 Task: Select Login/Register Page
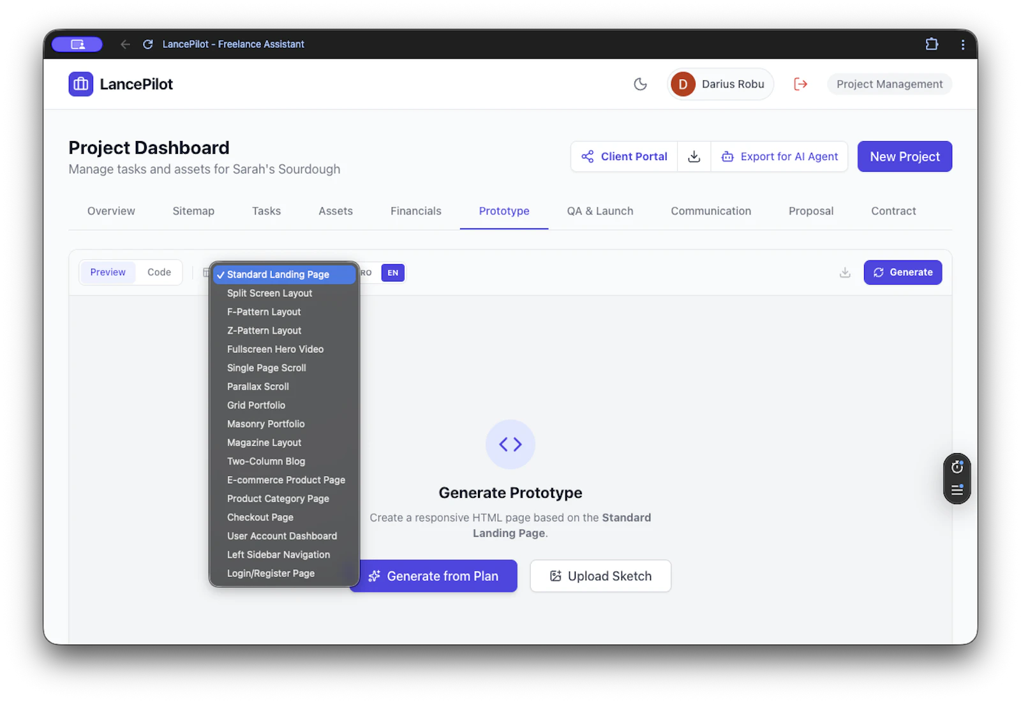[x=284, y=573]
